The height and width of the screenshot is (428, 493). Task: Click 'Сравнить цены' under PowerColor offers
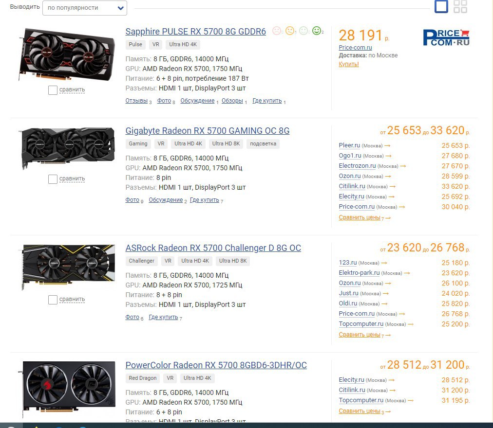pyautogui.click(x=360, y=411)
